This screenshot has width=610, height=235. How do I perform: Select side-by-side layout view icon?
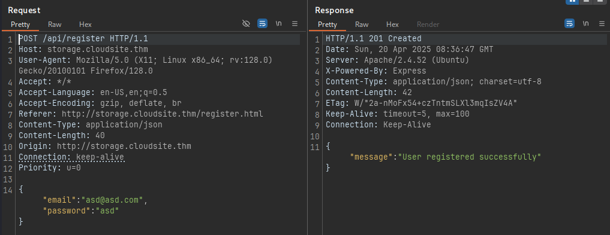pos(572,2)
